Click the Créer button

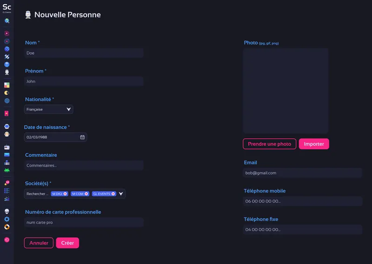[x=67, y=243]
